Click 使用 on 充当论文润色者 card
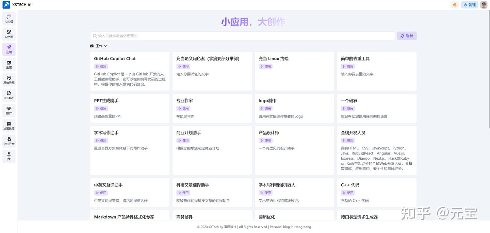490x233 pixels. [x=183, y=67]
